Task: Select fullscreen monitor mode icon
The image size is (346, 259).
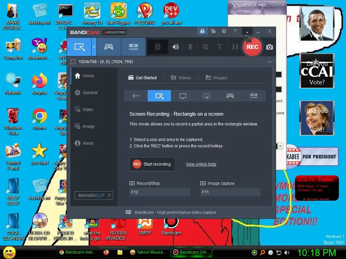Action: [183, 96]
